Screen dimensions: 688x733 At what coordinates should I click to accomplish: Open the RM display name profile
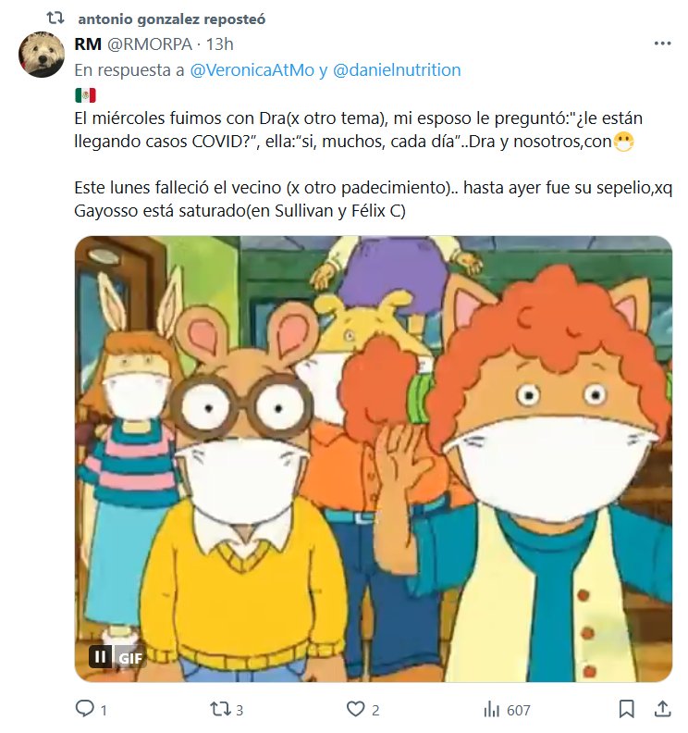[88, 43]
